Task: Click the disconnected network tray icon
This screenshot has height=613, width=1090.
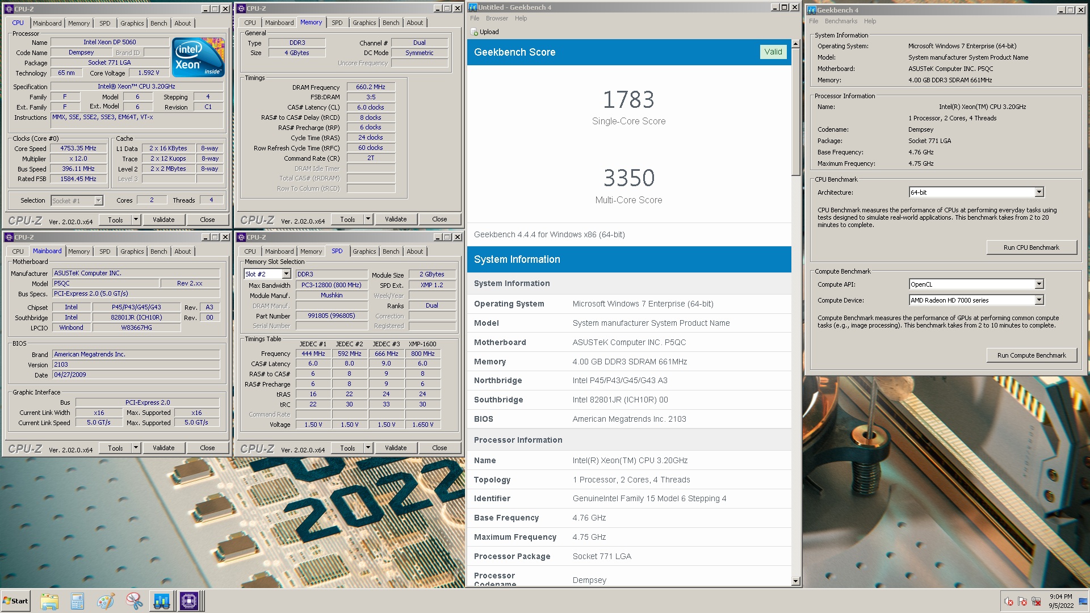Action: (1036, 601)
